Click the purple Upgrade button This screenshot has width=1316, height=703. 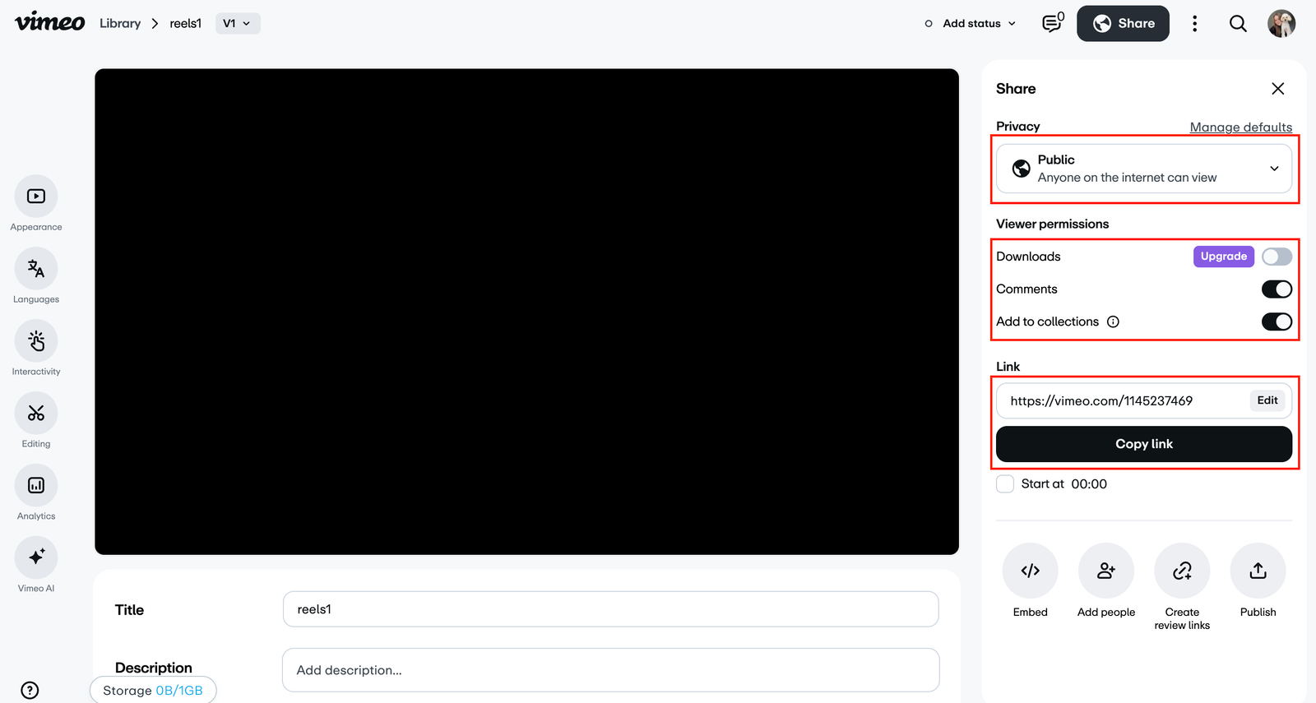pos(1224,257)
